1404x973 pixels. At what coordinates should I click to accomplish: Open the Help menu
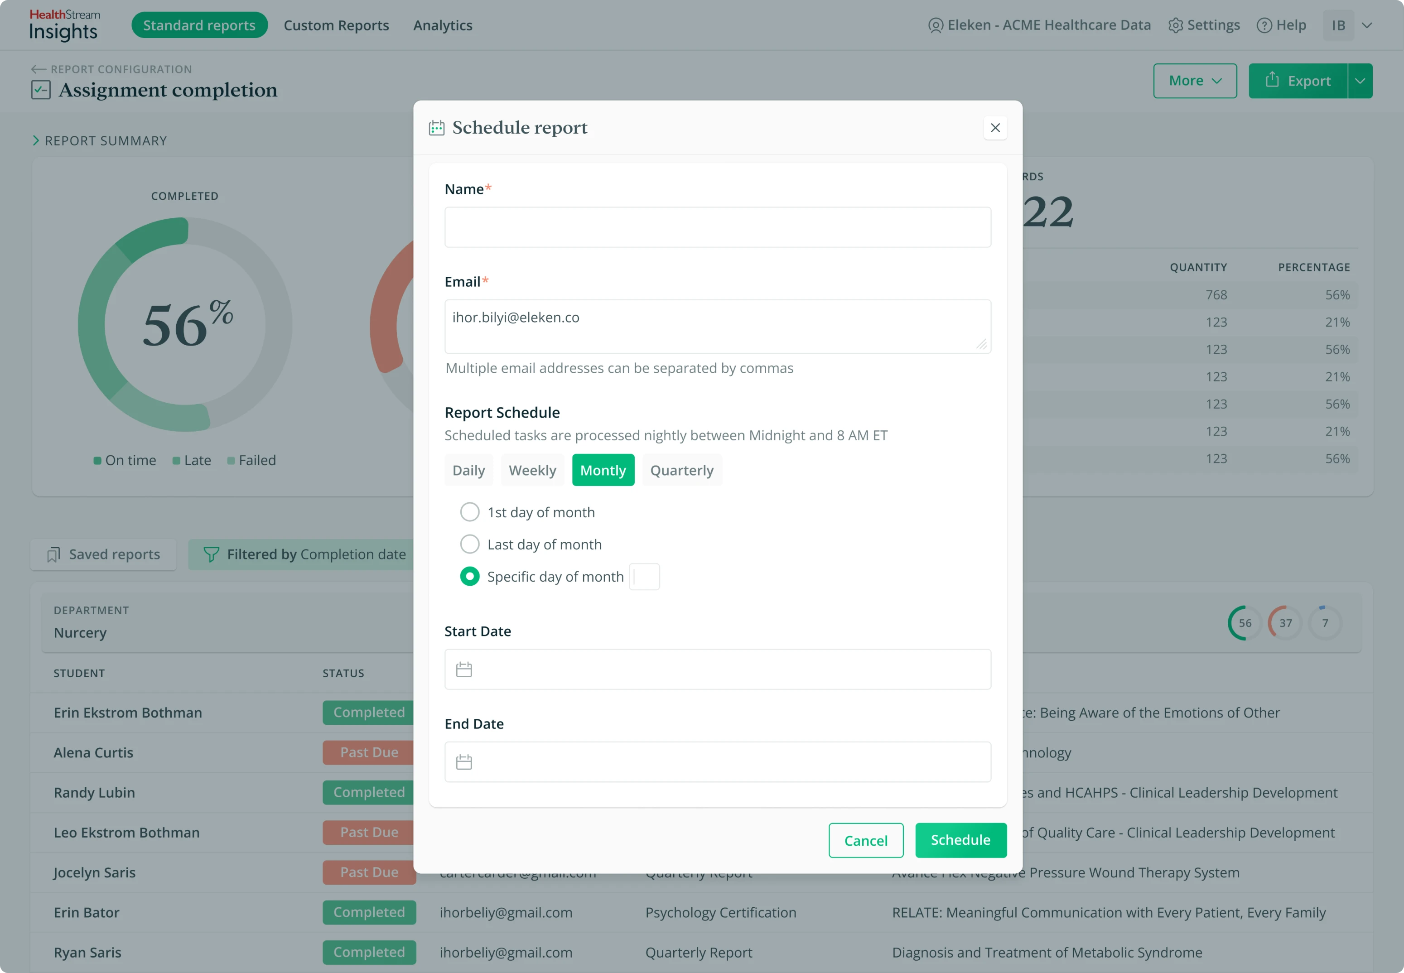point(1282,25)
